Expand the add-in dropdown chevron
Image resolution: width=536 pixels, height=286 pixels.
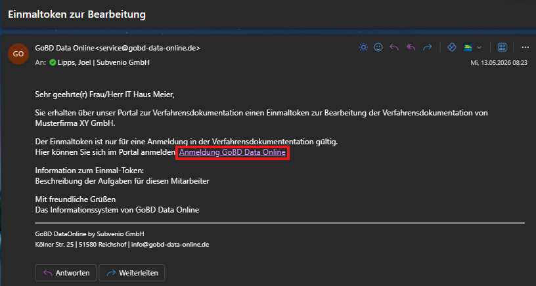coord(480,48)
